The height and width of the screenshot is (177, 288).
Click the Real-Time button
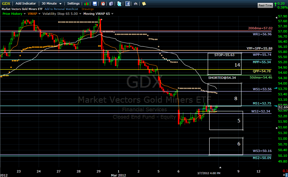(265, 5)
